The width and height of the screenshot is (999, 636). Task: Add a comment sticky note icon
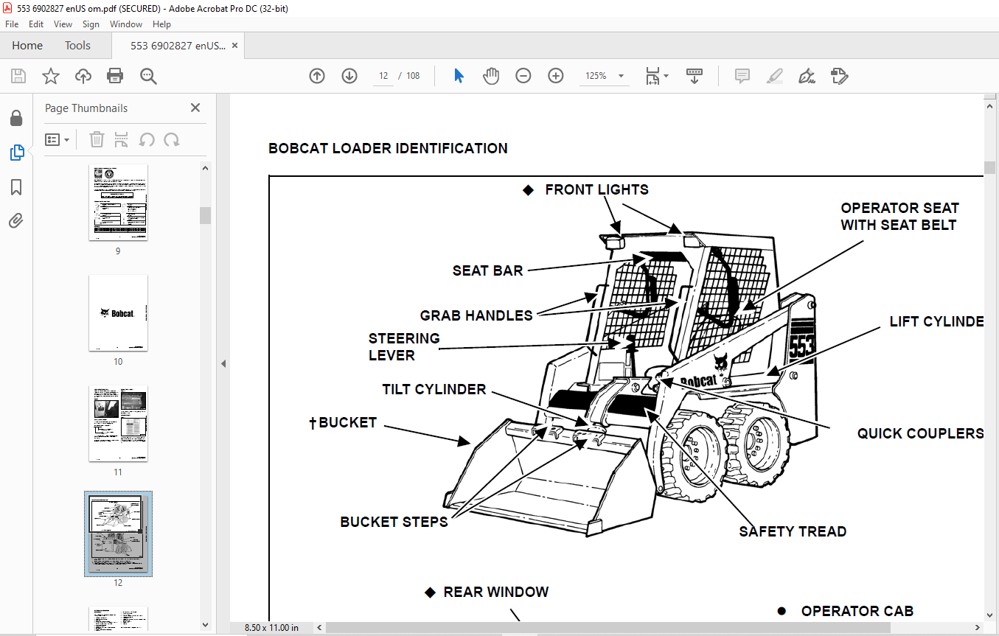click(x=742, y=76)
